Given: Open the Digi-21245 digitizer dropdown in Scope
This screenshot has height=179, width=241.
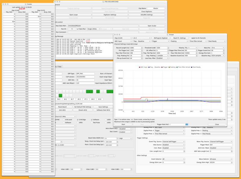Looking at the screenshot, I should pos(123,38).
